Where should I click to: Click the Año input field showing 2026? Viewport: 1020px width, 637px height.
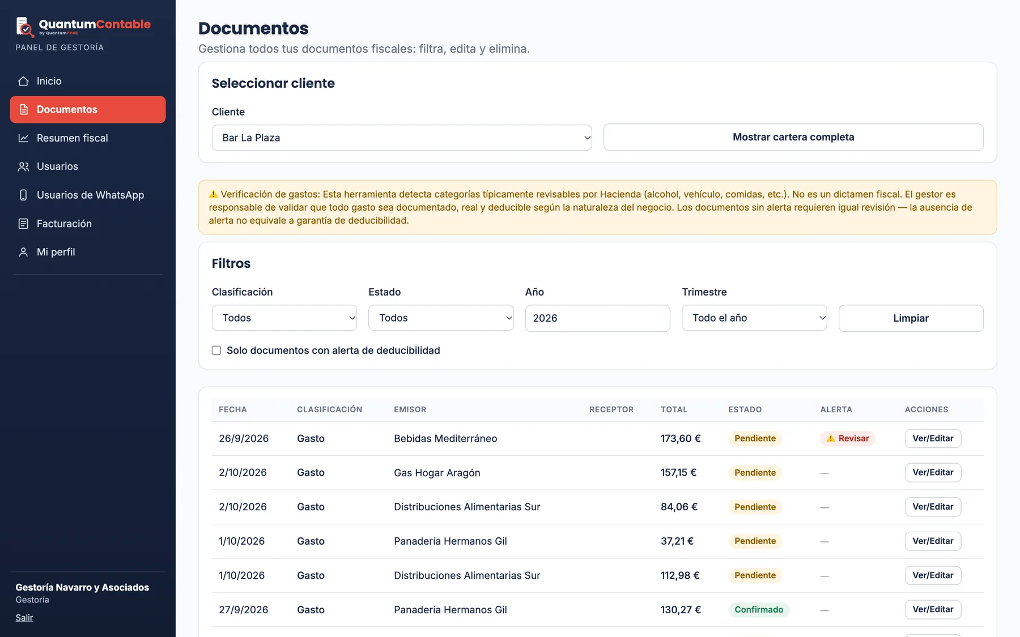(597, 318)
